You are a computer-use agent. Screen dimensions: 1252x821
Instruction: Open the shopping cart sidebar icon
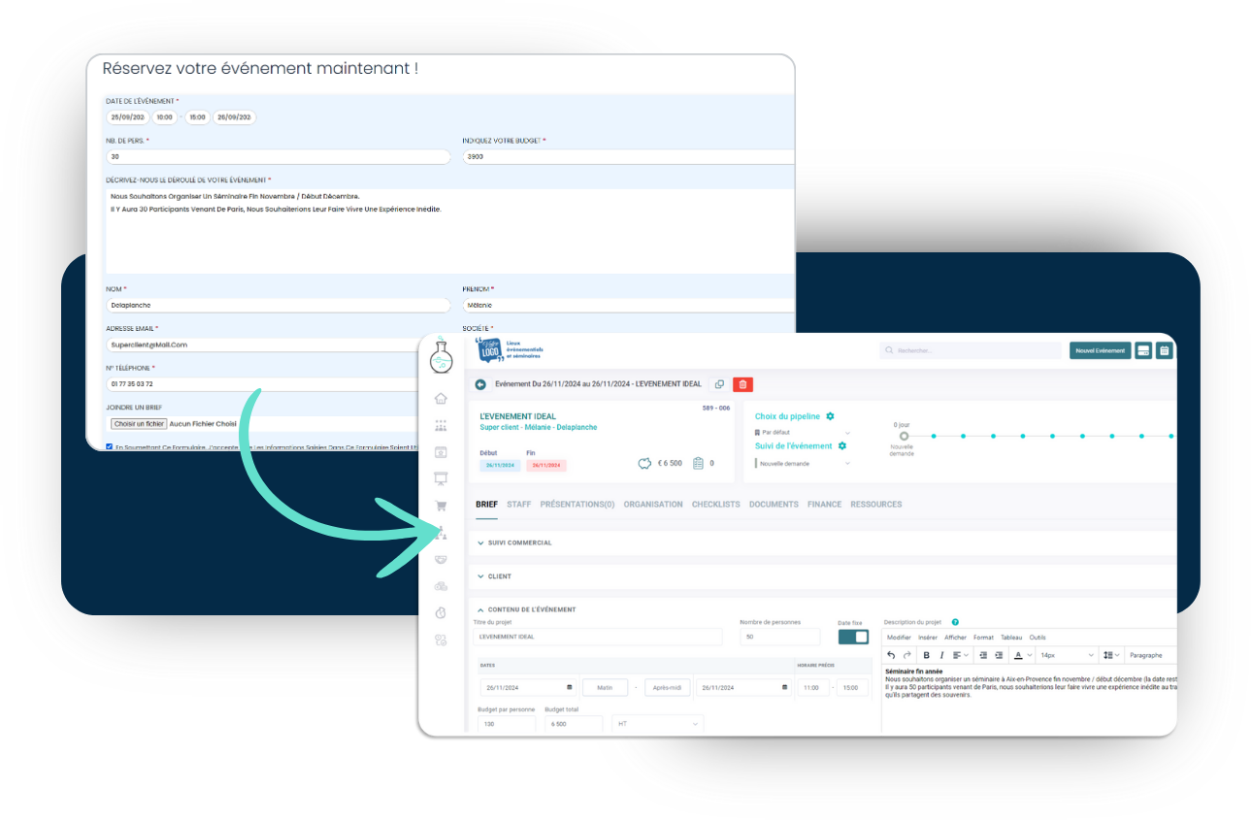tap(441, 506)
